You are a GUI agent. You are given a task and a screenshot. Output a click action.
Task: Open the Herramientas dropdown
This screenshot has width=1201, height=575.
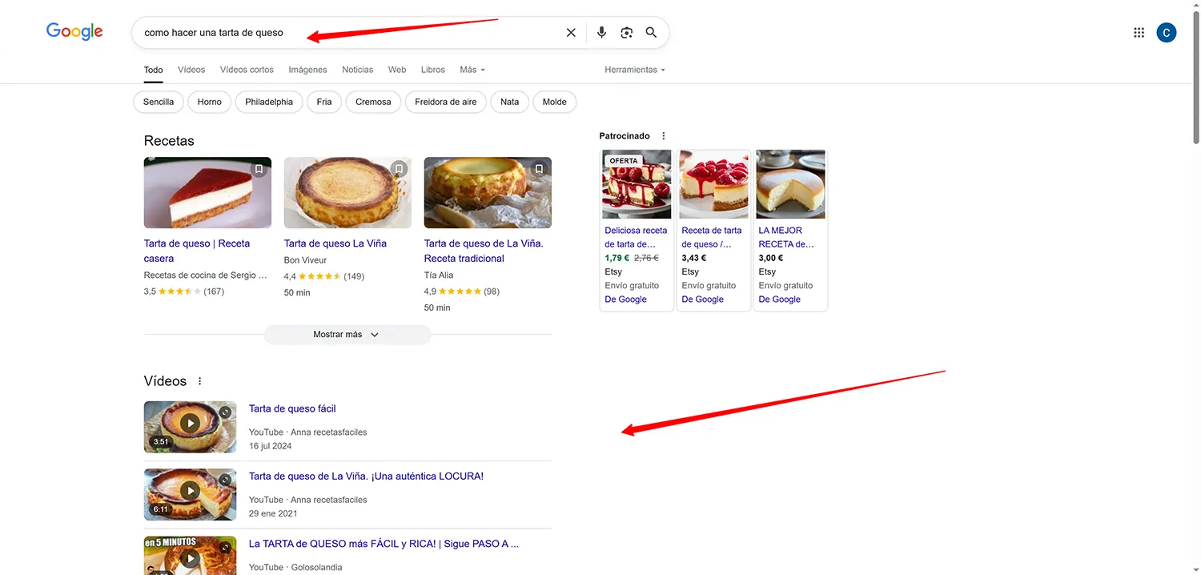pyautogui.click(x=635, y=70)
